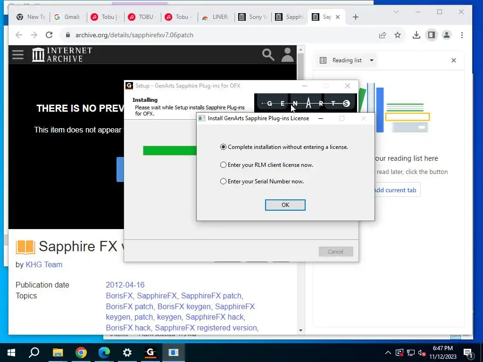This screenshot has height=362, width=483.
Task: Select 'Complete installation without entering a license' option
Action: click(x=284, y=147)
